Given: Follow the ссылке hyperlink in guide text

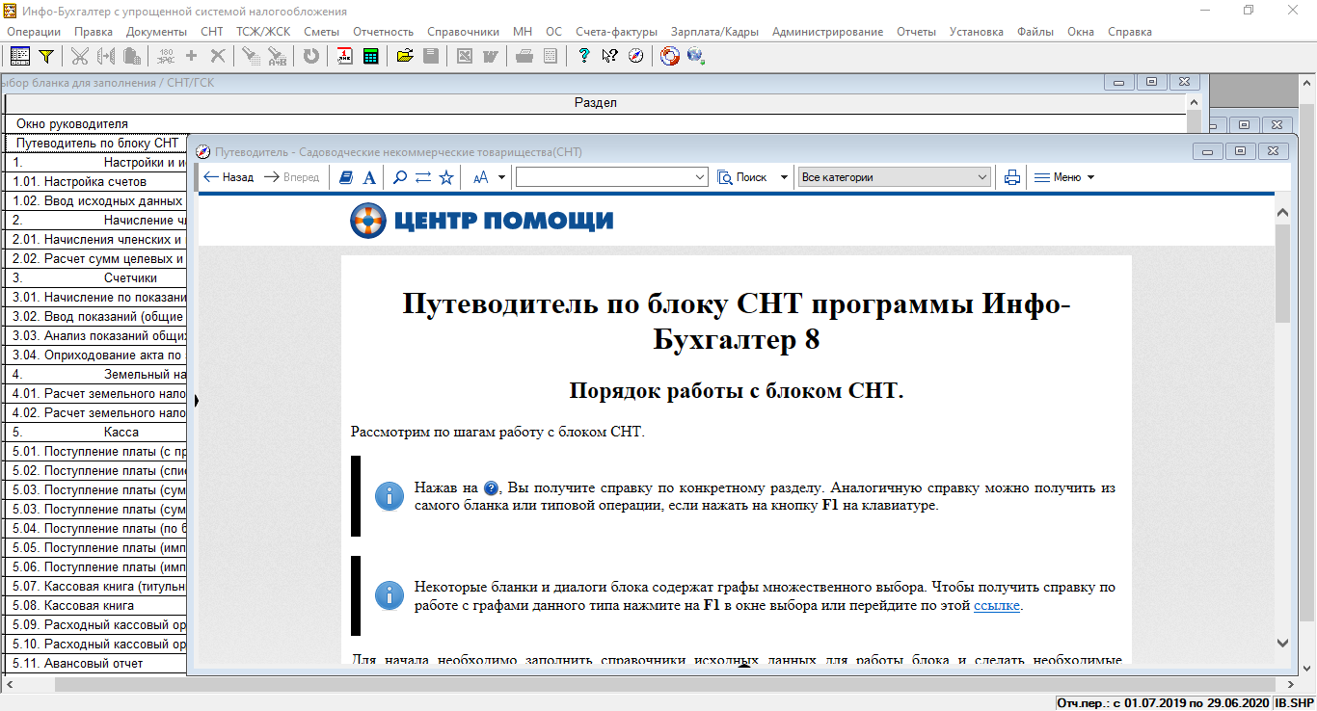Looking at the screenshot, I should (997, 606).
